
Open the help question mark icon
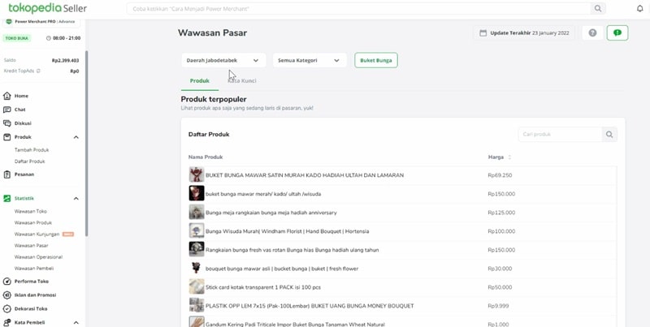click(x=592, y=32)
